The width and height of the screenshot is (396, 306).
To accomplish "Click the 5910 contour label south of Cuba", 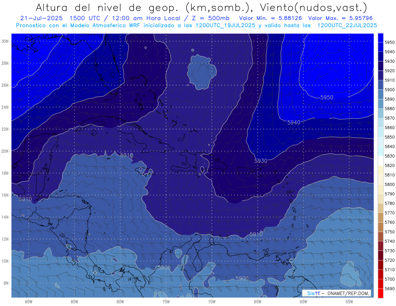I will tap(126, 155).
